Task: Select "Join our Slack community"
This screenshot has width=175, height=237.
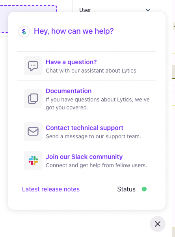Action: tap(84, 157)
